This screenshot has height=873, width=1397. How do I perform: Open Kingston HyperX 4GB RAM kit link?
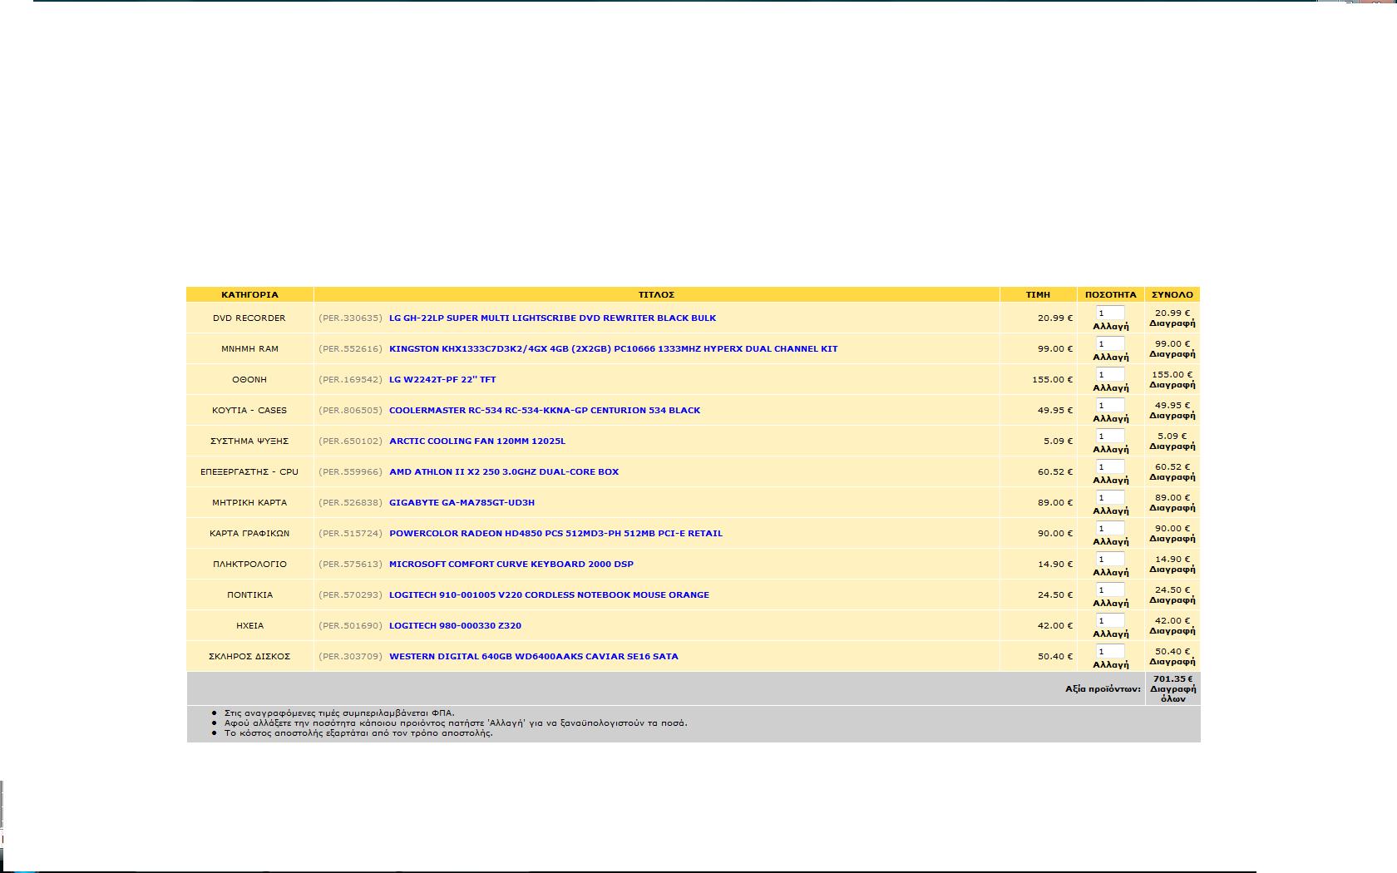click(x=613, y=349)
